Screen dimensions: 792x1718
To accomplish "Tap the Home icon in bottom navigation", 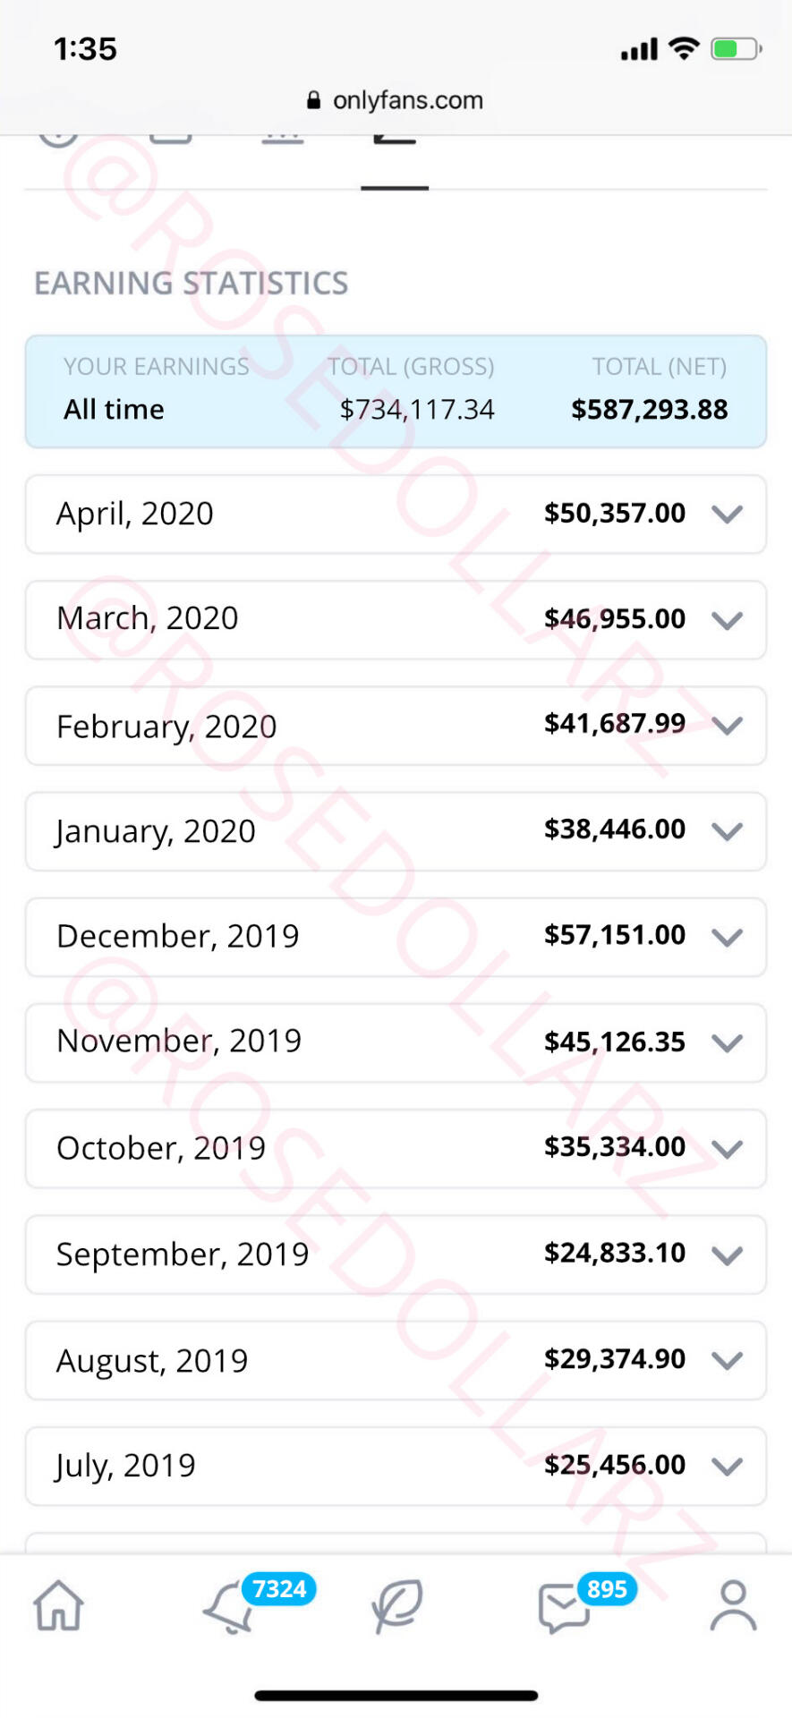I will 58,1605.
